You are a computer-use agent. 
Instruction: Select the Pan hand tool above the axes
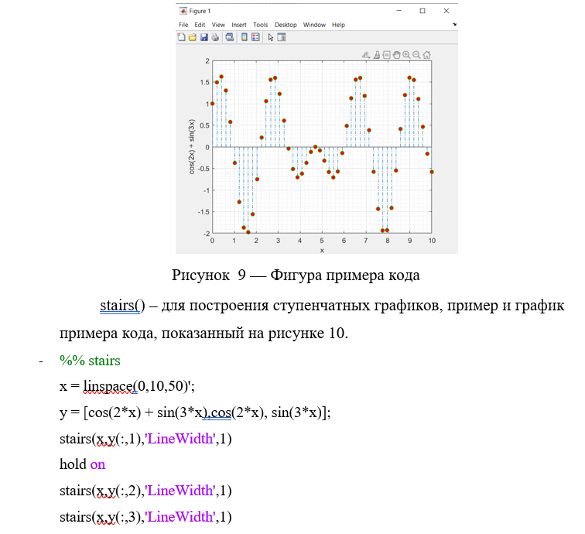(397, 55)
